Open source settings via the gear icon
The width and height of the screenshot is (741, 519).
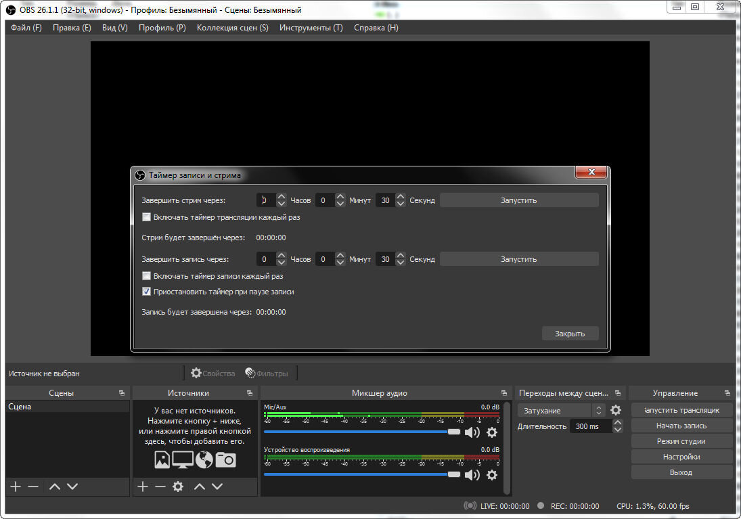[177, 485]
